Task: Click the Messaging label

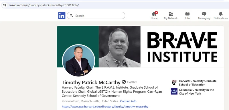Action: pos(204,18)
